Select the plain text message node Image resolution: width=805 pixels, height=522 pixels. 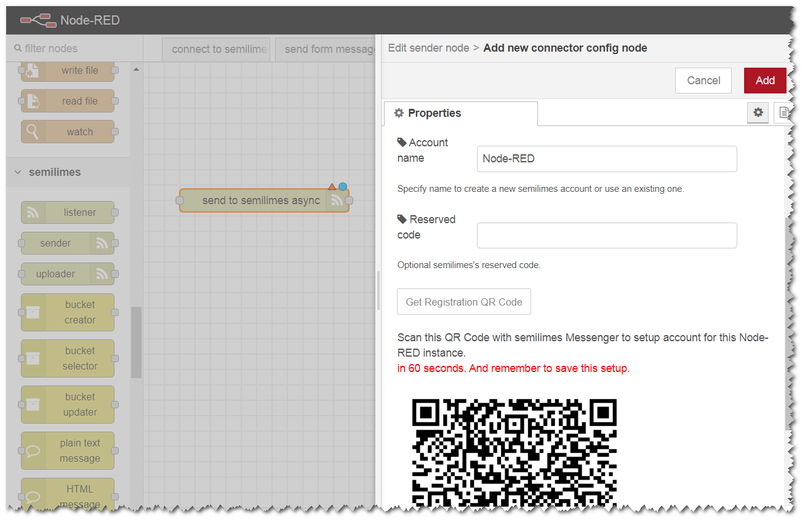68,451
